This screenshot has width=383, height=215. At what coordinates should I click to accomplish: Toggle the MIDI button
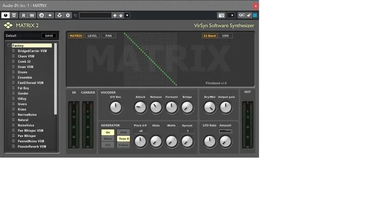123,132
